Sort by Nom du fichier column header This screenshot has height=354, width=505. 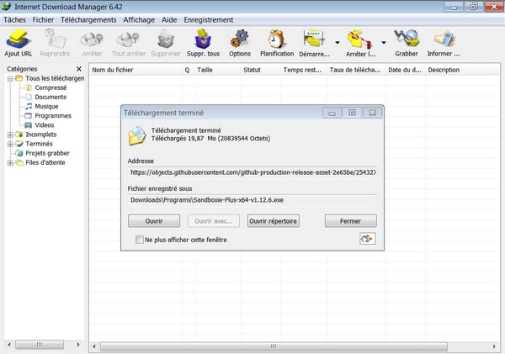[136, 70]
